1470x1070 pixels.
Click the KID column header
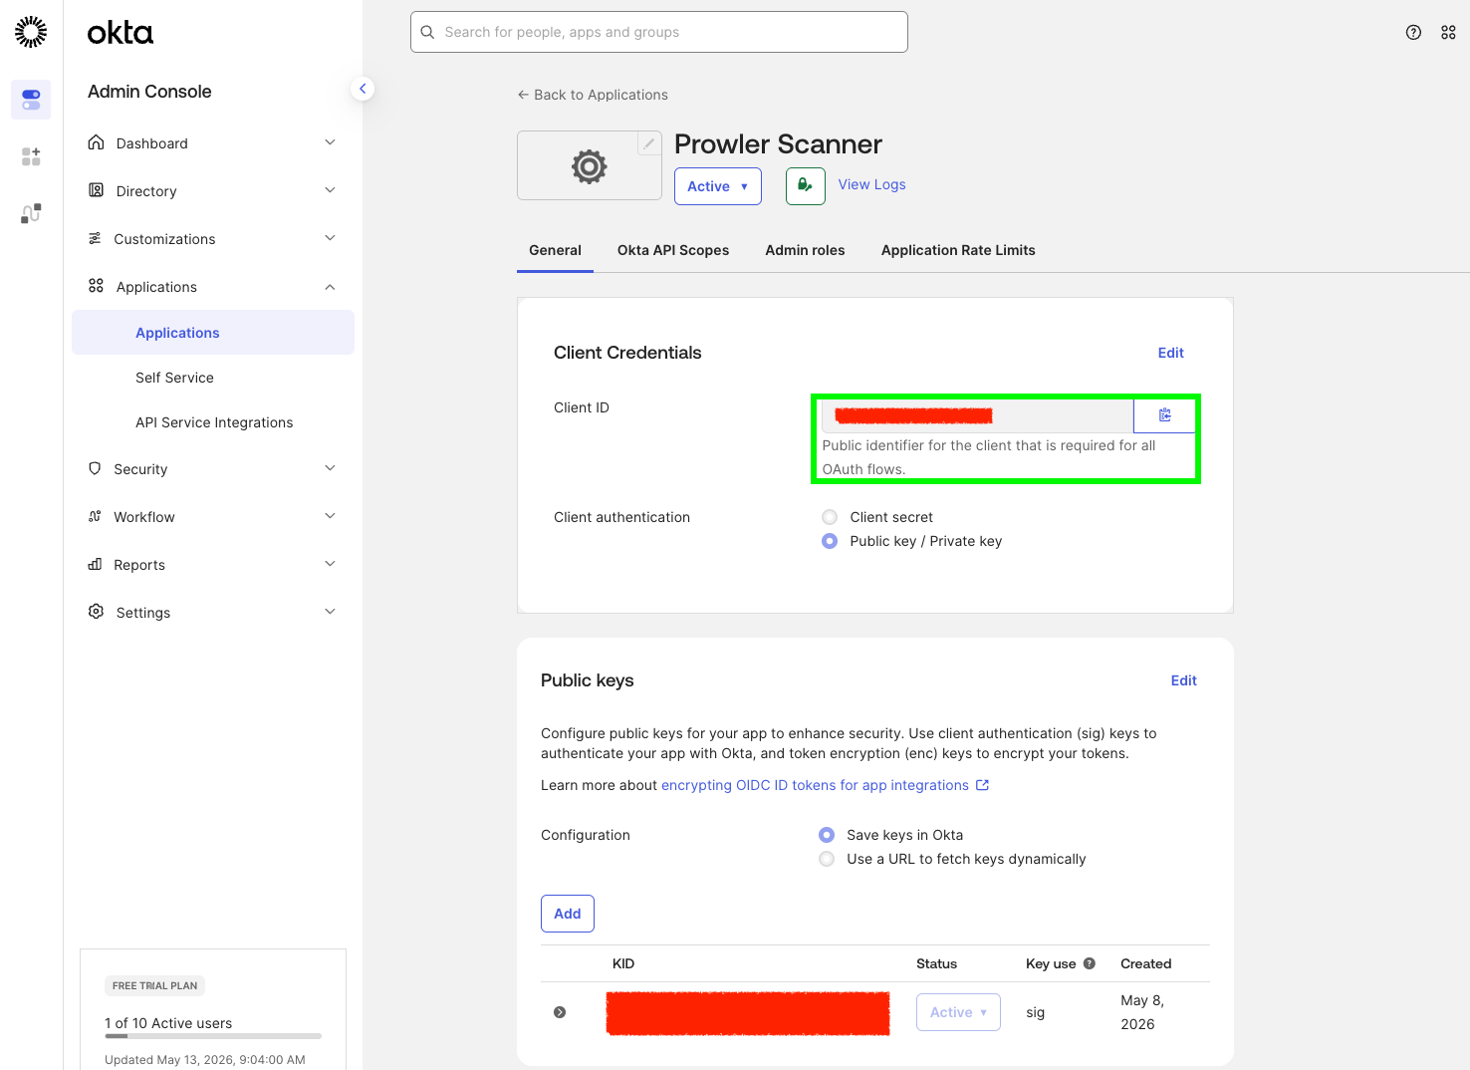[x=623, y=963]
